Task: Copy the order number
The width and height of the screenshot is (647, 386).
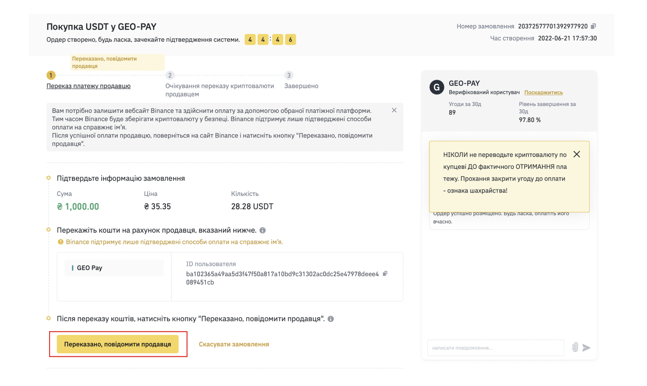Action: coord(593,26)
